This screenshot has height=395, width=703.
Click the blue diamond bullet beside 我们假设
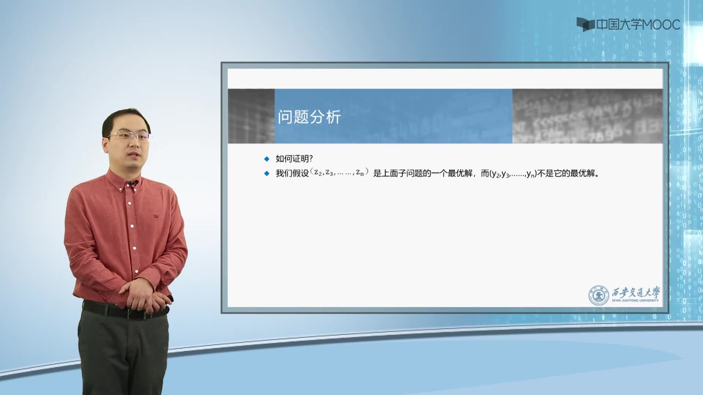[x=267, y=173]
